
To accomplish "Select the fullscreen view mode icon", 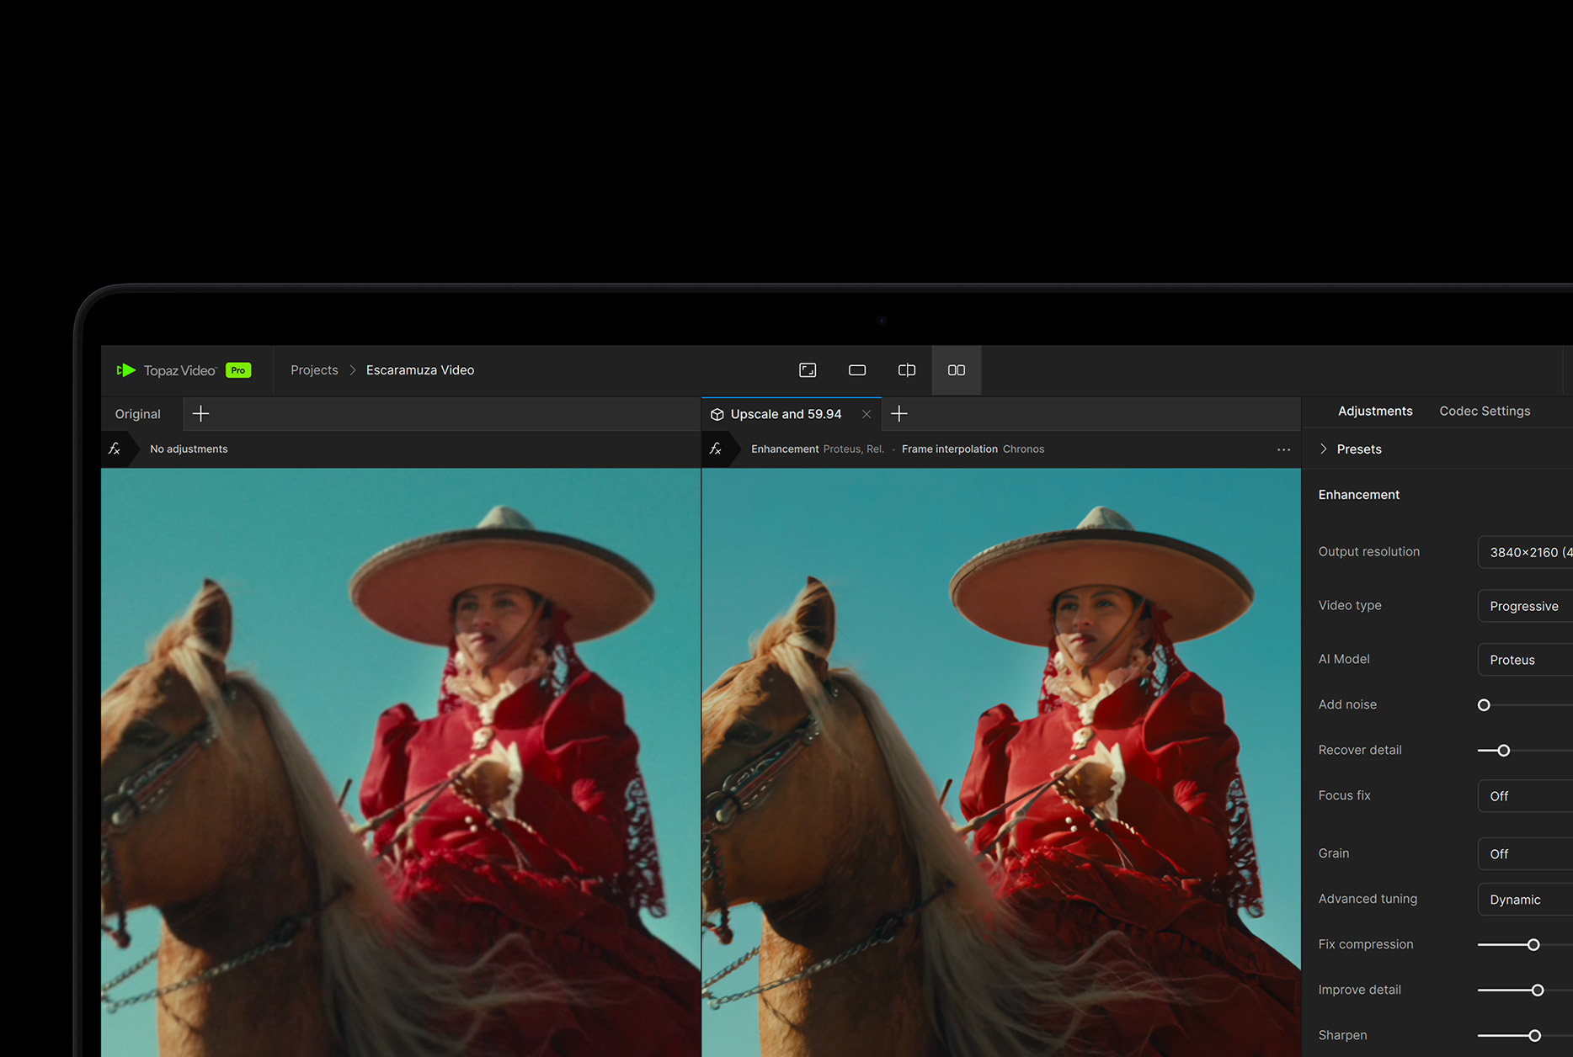I will 808,370.
